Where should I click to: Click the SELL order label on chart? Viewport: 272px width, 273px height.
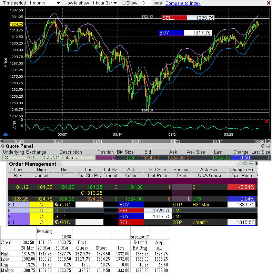click(x=174, y=18)
